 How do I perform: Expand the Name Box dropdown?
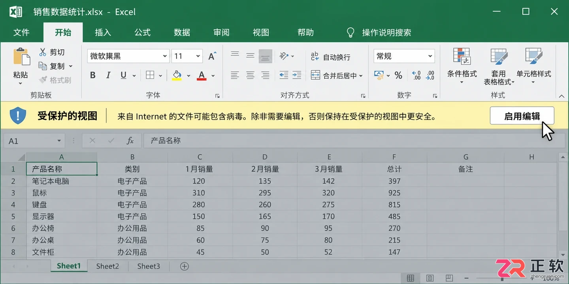click(59, 141)
